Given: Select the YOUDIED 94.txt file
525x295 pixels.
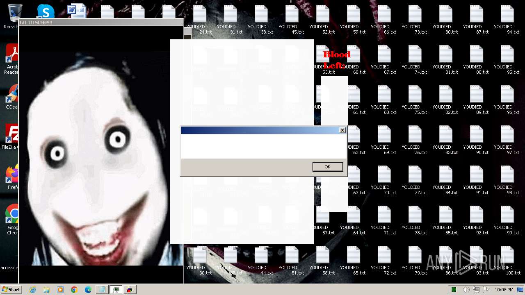Looking at the screenshot, I should coord(507,20).
